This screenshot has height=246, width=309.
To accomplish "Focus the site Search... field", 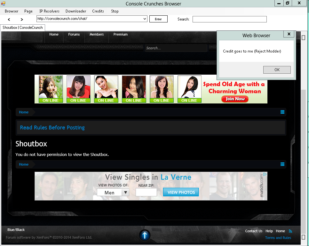I will point(176,48).
